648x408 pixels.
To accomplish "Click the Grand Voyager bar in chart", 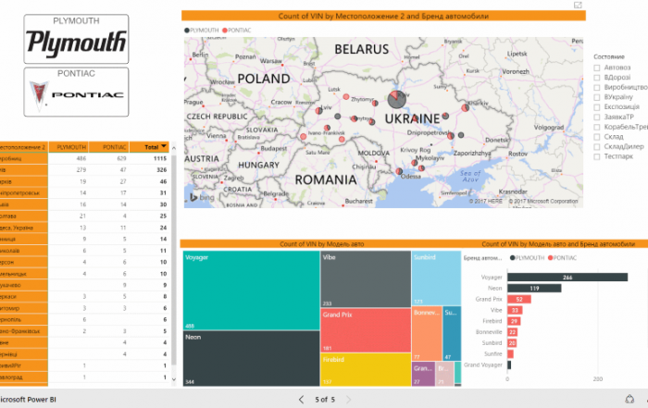I will click(509, 365).
